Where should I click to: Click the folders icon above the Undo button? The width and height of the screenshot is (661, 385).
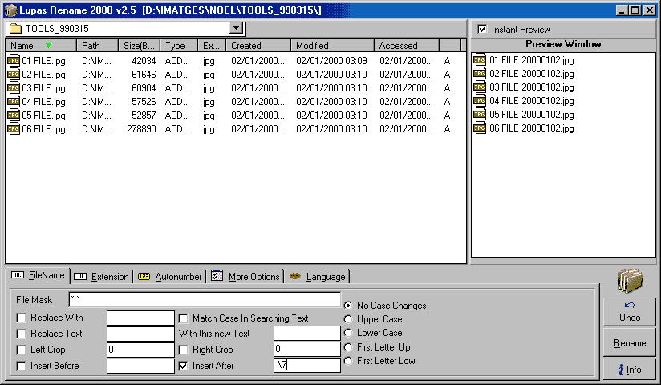click(x=631, y=281)
